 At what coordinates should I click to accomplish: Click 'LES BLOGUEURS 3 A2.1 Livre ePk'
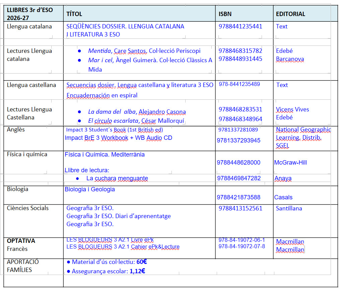[x=110, y=240]
